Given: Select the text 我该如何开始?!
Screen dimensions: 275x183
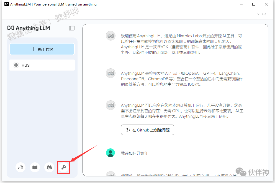Looking at the screenshot, I should pyautogui.click(x=134, y=153).
